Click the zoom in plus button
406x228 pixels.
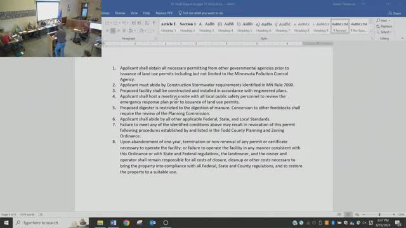tap(394, 214)
